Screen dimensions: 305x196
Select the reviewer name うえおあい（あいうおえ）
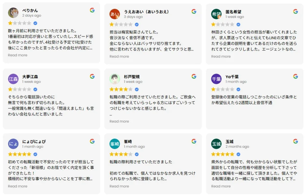[x=146, y=11]
